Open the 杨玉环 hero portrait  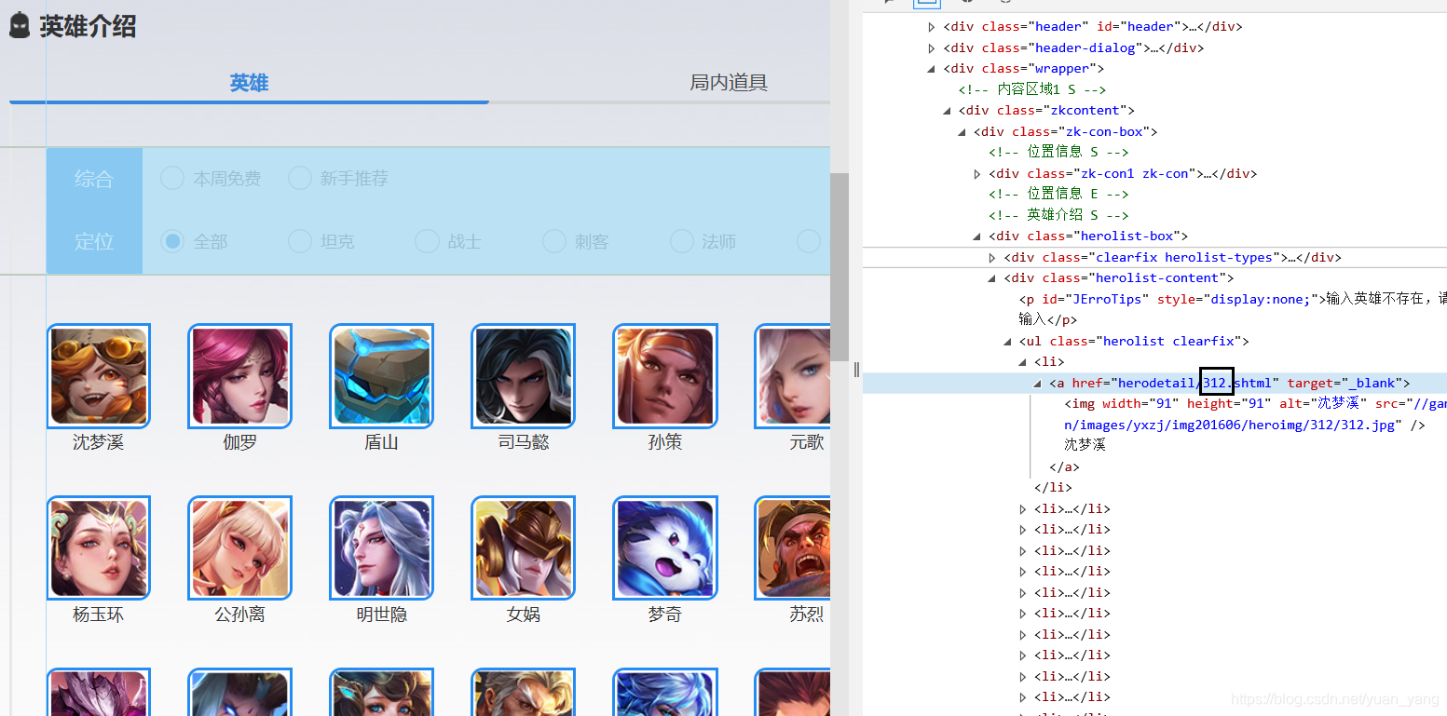pyautogui.click(x=99, y=547)
